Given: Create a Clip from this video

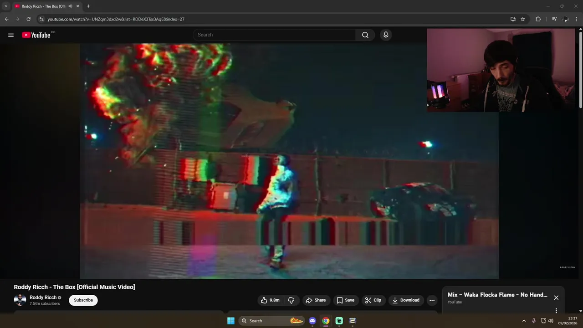Looking at the screenshot, I should [x=373, y=300].
